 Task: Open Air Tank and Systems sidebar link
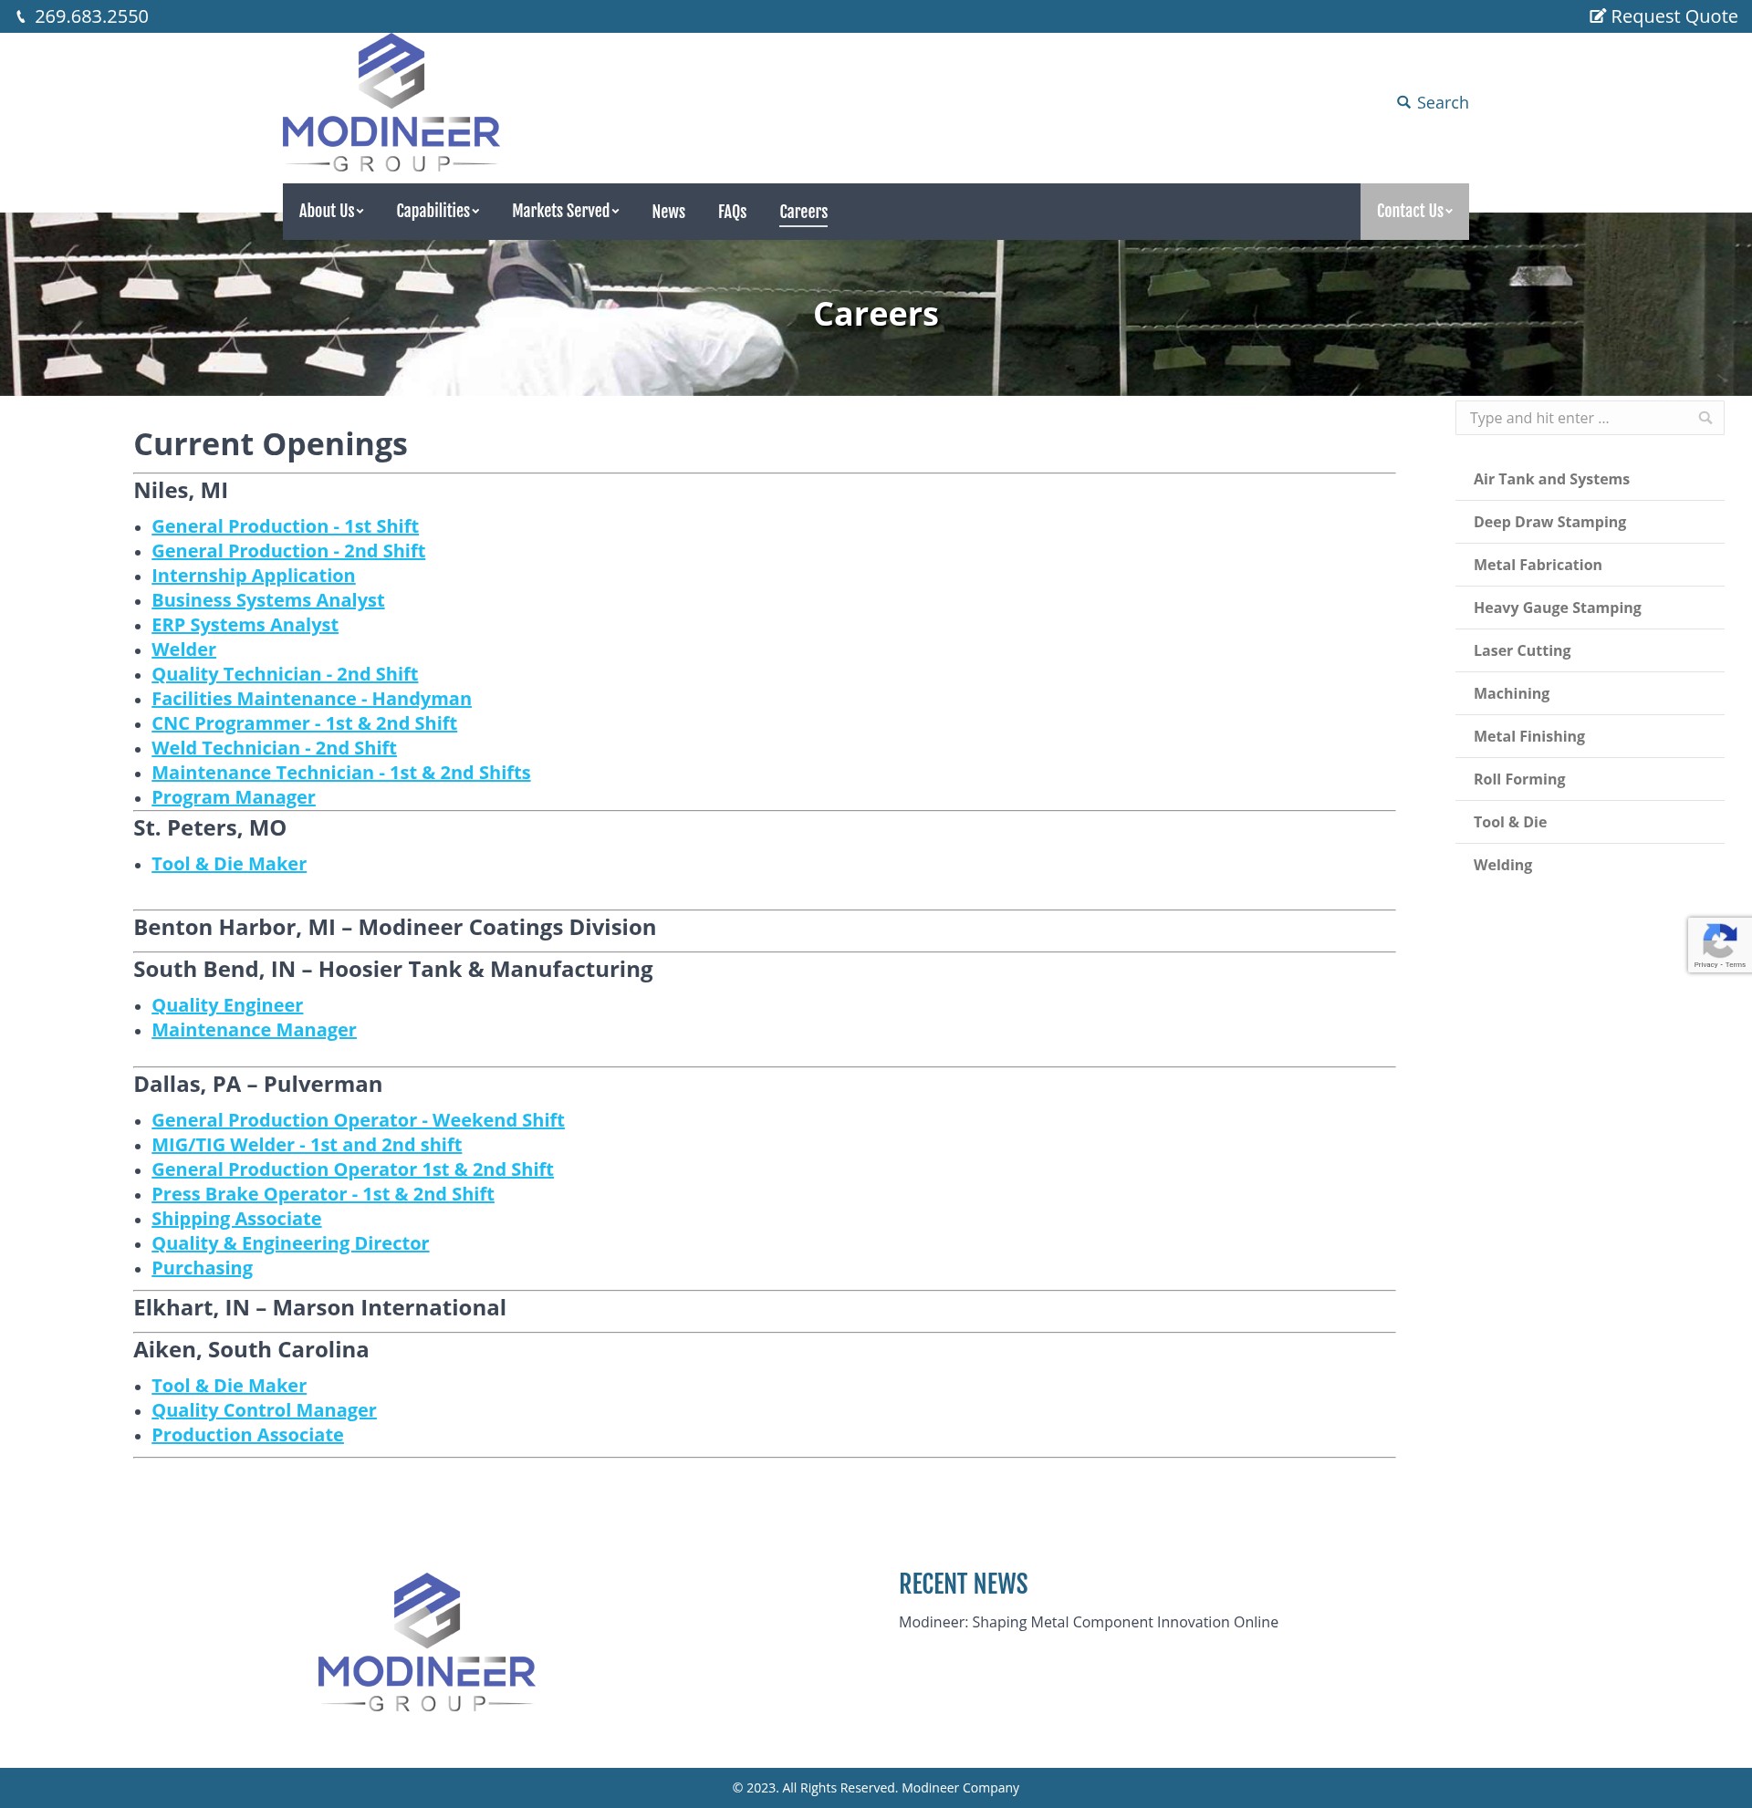click(x=1551, y=479)
